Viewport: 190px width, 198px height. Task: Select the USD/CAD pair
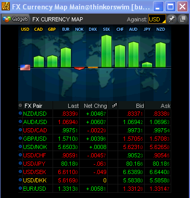point(35,130)
